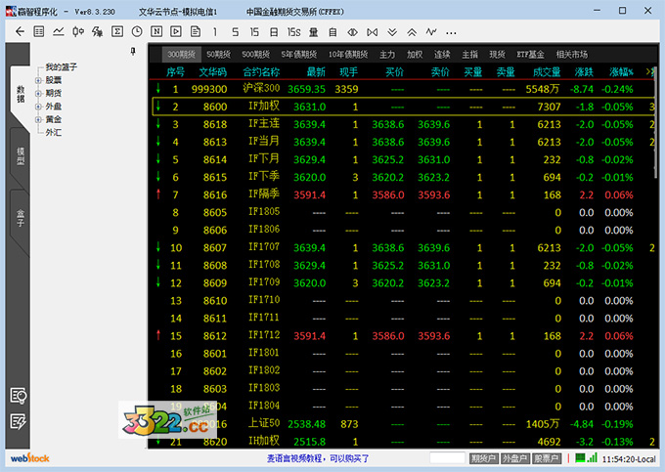The width and height of the screenshot is (665, 472).
Task: Select 我的盒子 in the tree
Action: (x=61, y=67)
